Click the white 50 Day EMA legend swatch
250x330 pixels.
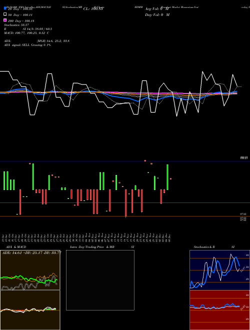tap(5, 14)
